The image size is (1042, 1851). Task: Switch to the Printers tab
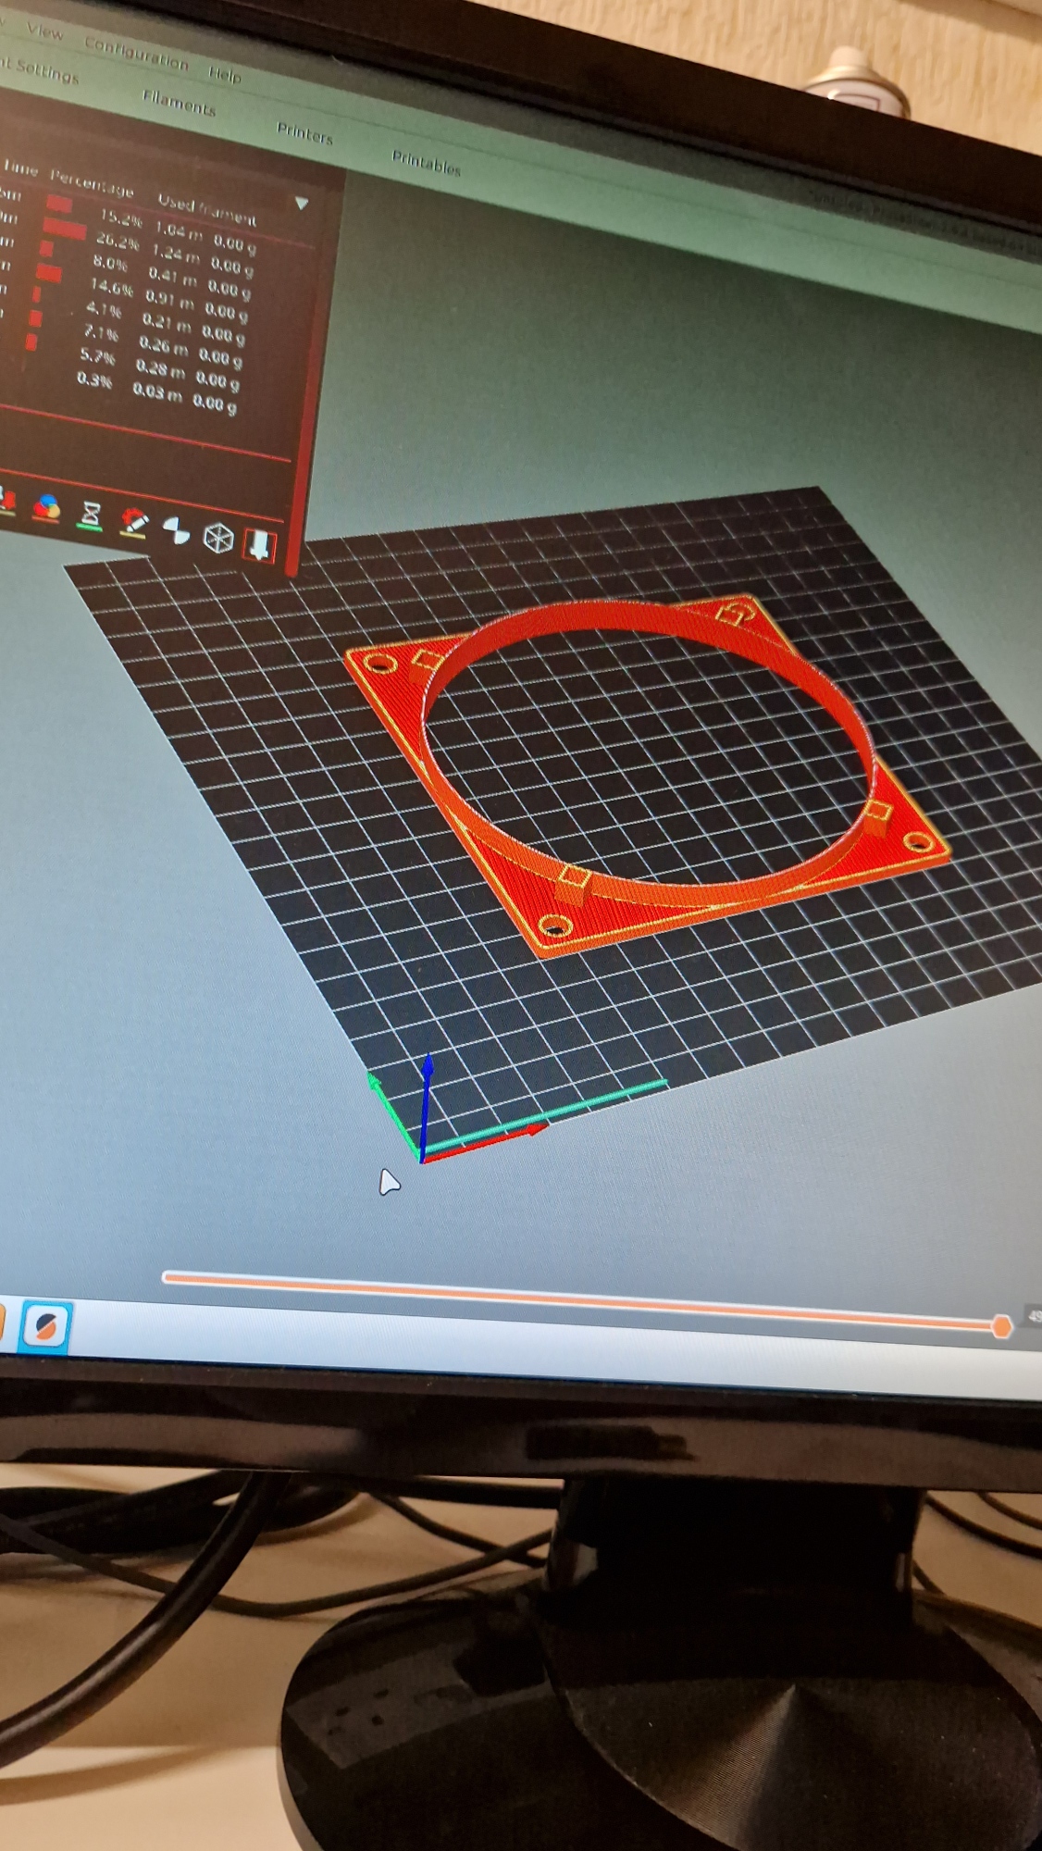[304, 134]
